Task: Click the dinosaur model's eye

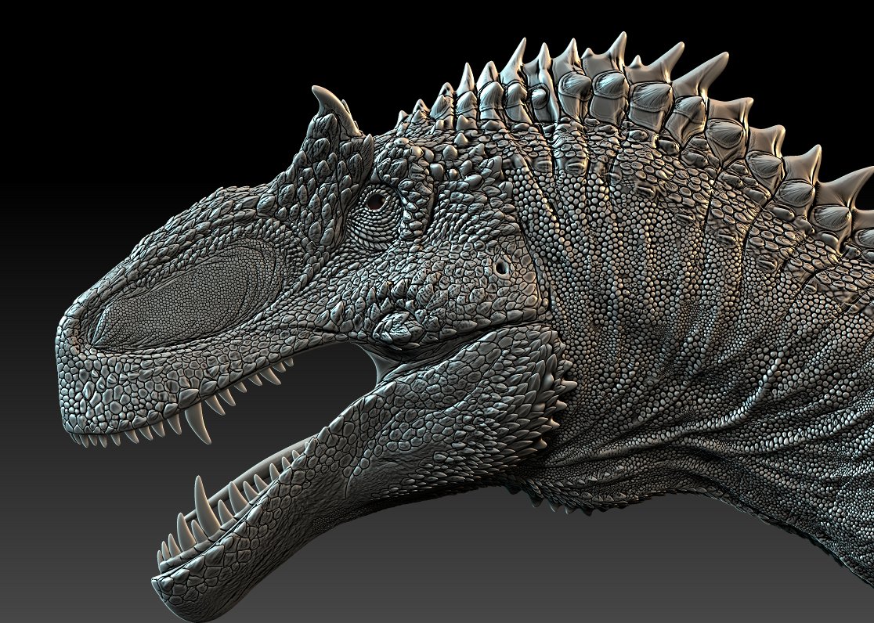Action: point(377,201)
